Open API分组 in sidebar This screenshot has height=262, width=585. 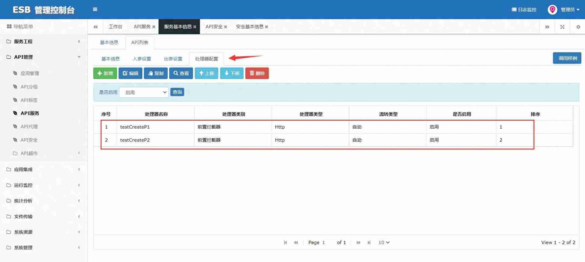point(29,87)
